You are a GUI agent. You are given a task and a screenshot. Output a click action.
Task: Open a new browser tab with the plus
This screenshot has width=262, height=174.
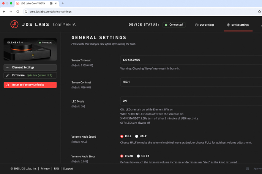(x=63, y=3)
